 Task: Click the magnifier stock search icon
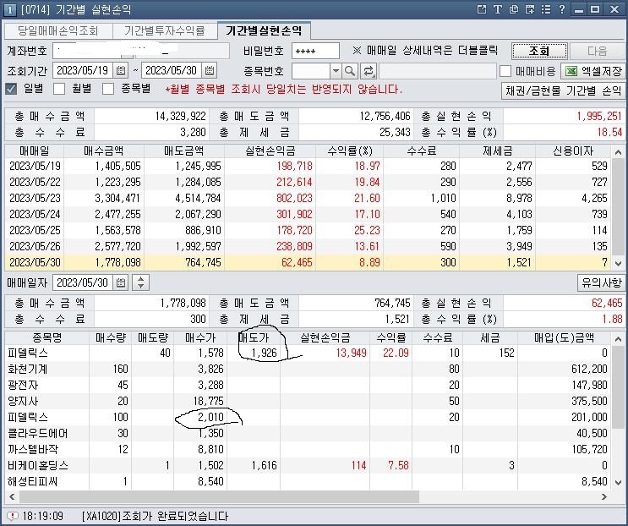click(x=350, y=71)
